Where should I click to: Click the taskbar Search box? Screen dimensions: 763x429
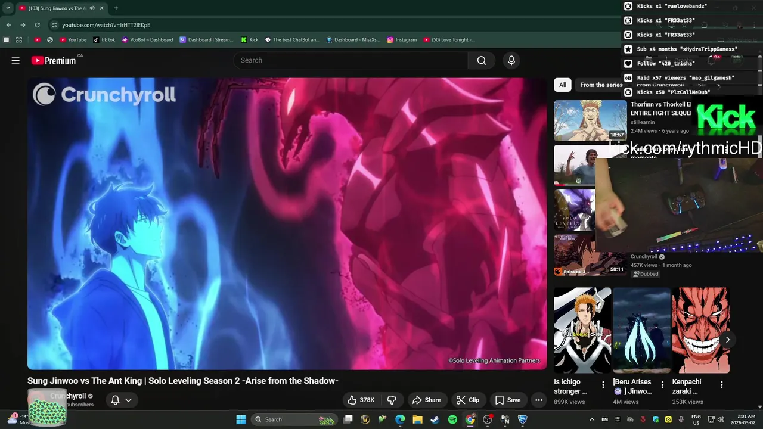(294, 419)
